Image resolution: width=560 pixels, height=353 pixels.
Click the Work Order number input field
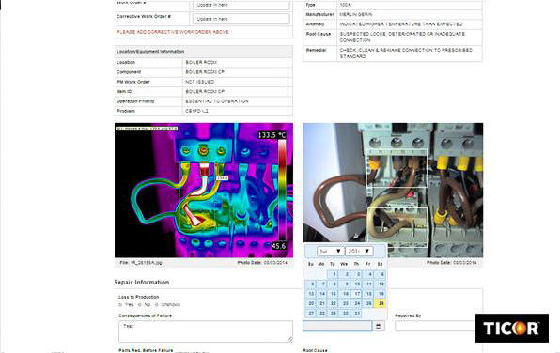[x=241, y=5]
